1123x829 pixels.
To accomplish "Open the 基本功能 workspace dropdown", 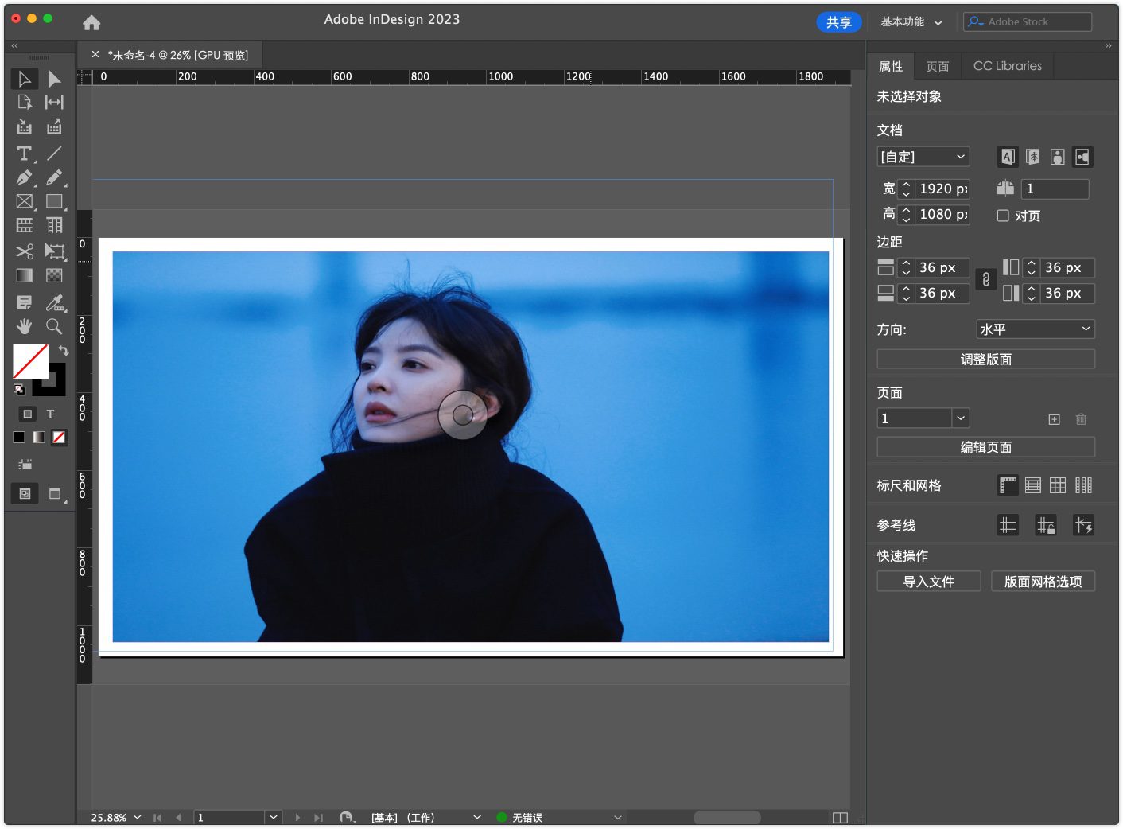I will [x=911, y=22].
